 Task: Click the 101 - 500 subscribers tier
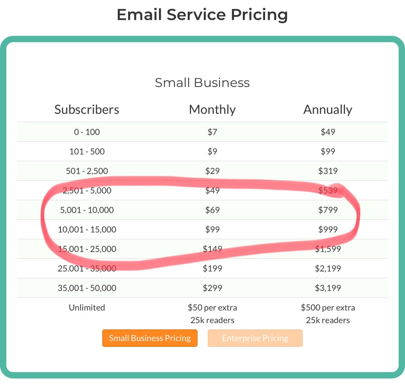click(87, 151)
